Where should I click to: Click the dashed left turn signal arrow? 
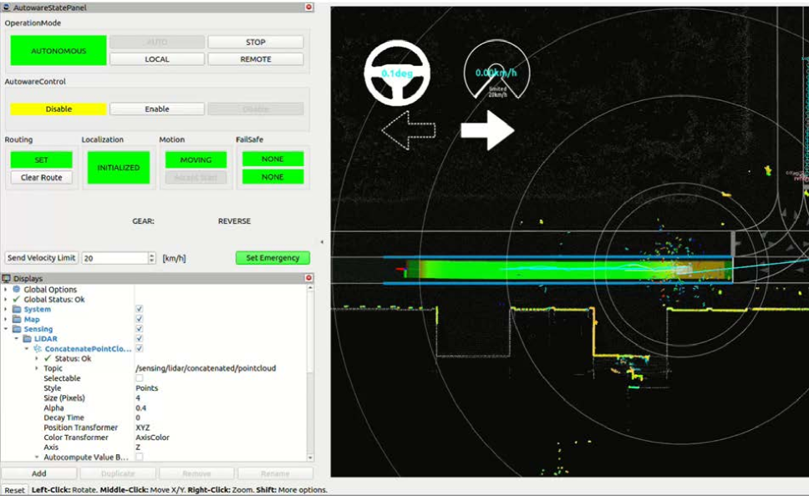(x=409, y=130)
